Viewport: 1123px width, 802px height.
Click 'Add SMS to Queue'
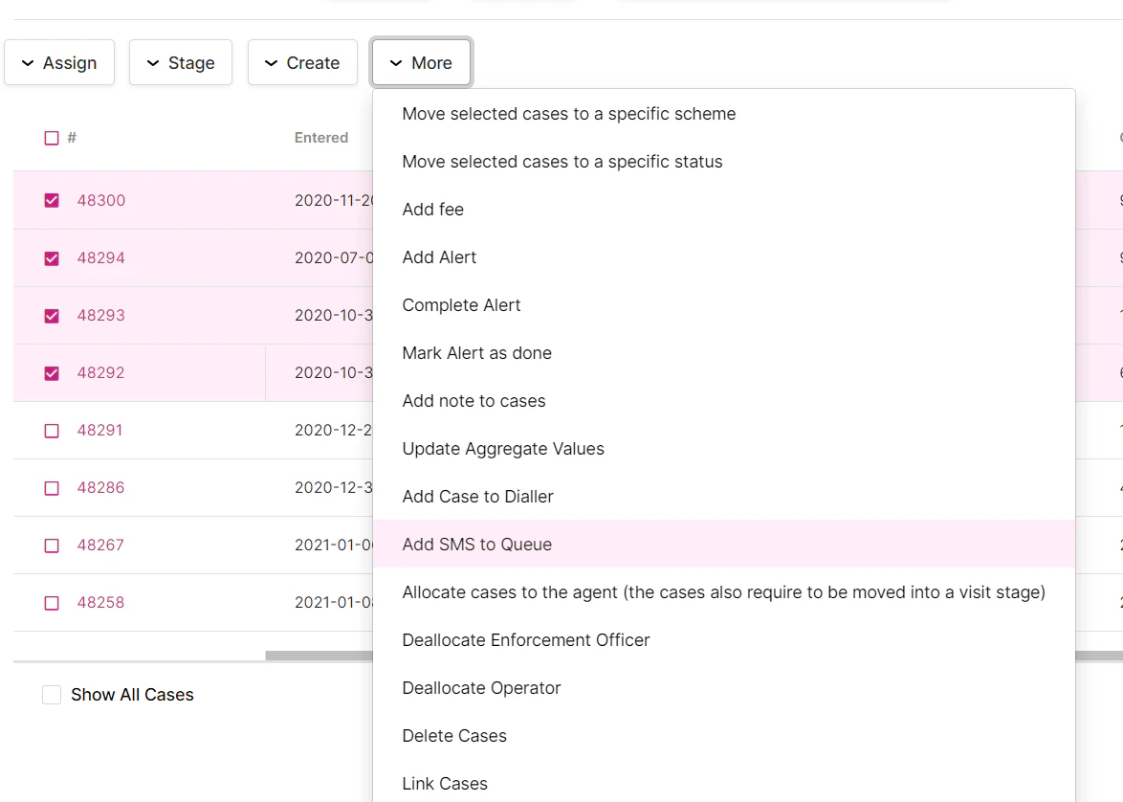(x=476, y=544)
